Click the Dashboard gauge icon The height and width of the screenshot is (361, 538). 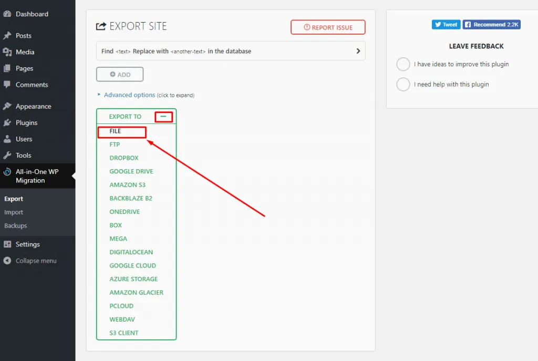click(x=7, y=14)
